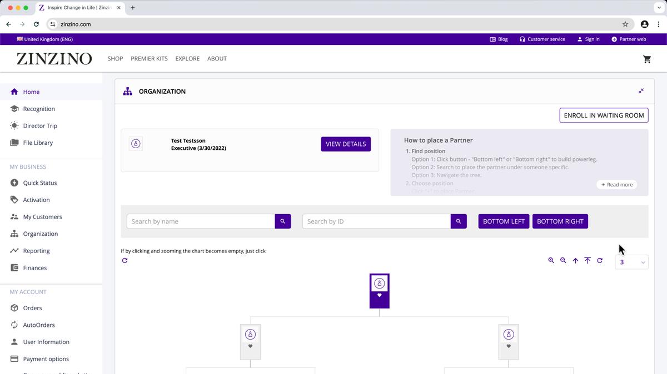The image size is (667, 374).
Task: Click the BOTTOM LEFT button
Action: click(504, 221)
